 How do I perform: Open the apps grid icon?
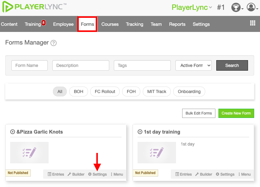tap(253, 23)
